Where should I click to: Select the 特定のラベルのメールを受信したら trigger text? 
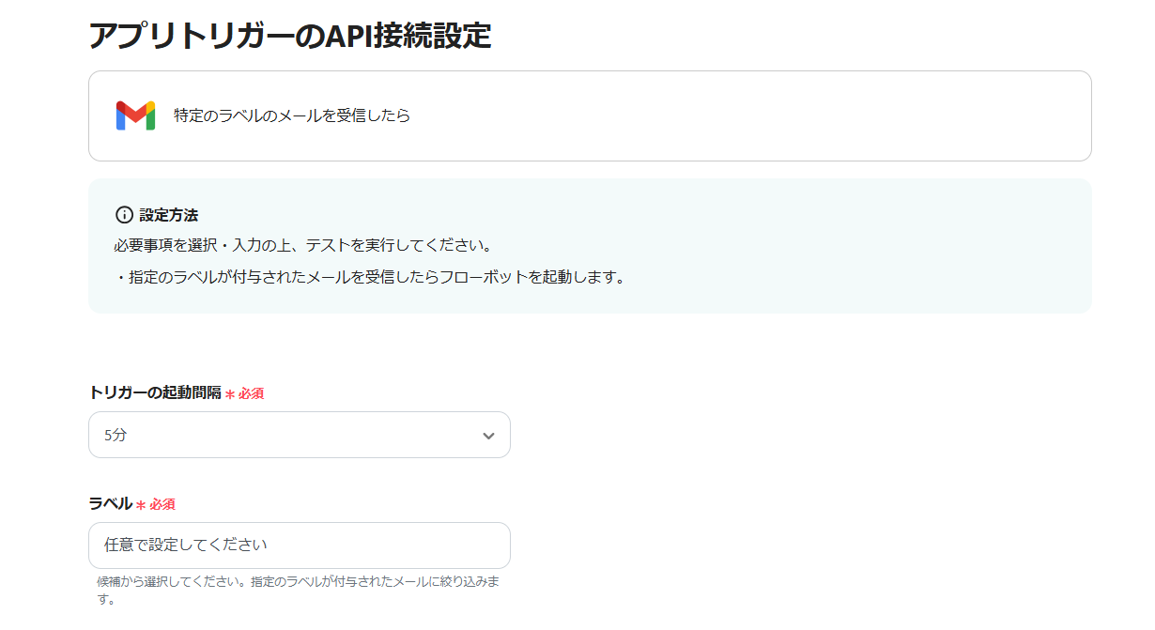point(292,115)
